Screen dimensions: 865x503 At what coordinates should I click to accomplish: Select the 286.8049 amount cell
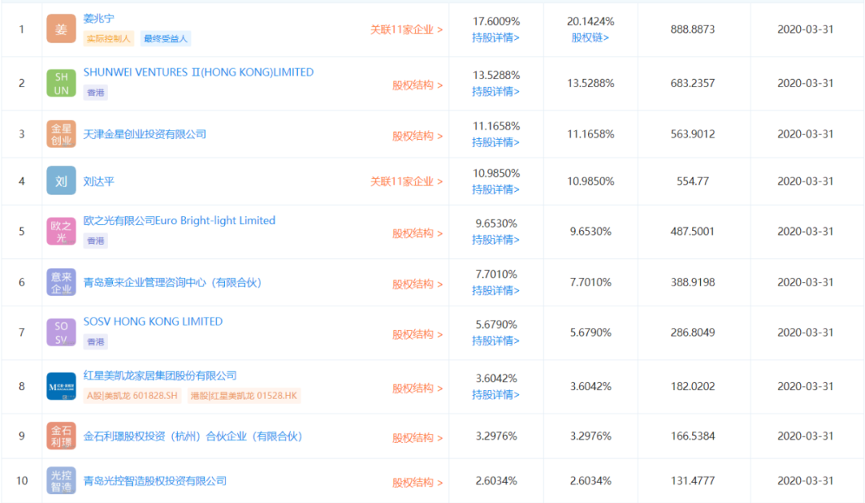[x=693, y=332]
